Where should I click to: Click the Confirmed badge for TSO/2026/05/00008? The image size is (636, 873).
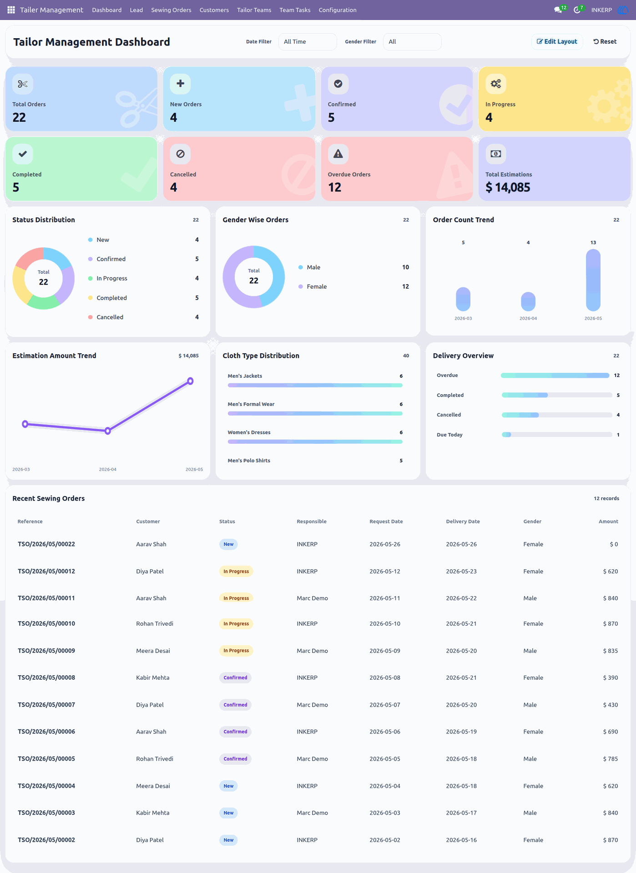point(235,677)
